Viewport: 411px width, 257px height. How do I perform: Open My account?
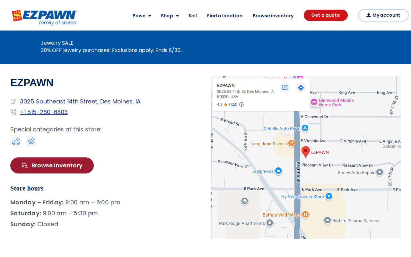click(x=383, y=15)
